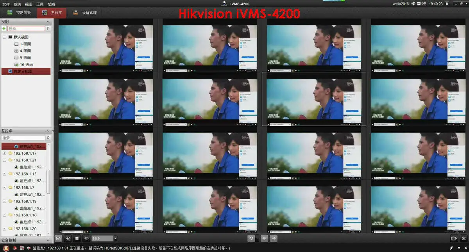Image resolution: width=469 pixels, height=252 pixels.
Task: Select the 16-画面 view layout
Action: [x=23, y=64]
